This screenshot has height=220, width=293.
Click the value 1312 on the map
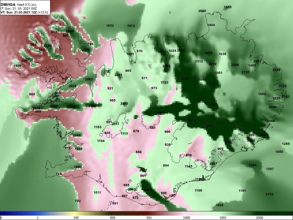click(199, 61)
